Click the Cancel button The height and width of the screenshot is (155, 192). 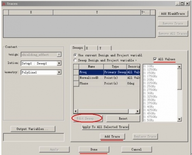(136, 150)
